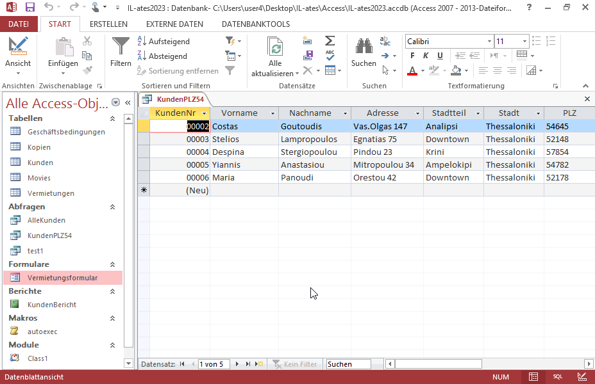The image size is (595, 384).
Task: Switch to SQL view in status bar
Action: 558,377
